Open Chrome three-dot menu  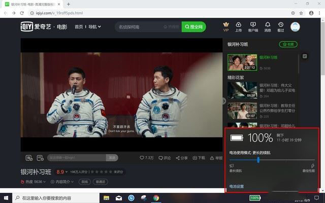[x=319, y=13]
